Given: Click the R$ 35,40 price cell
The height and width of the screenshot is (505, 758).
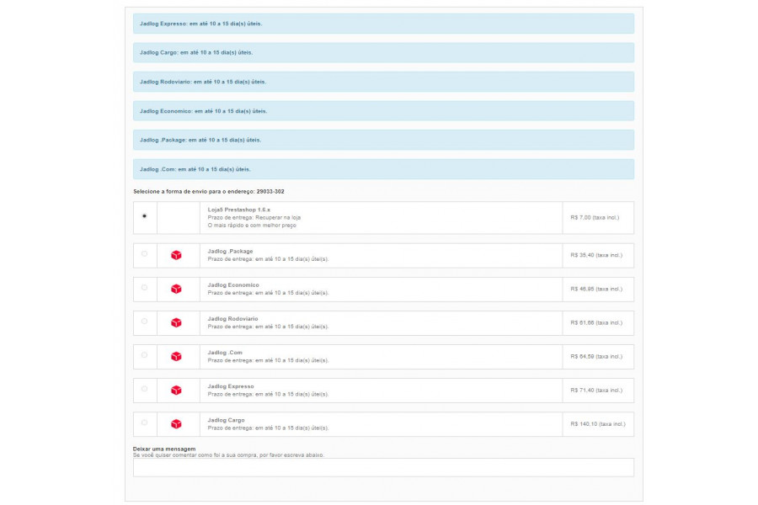Looking at the screenshot, I should pyautogui.click(x=598, y=255).
